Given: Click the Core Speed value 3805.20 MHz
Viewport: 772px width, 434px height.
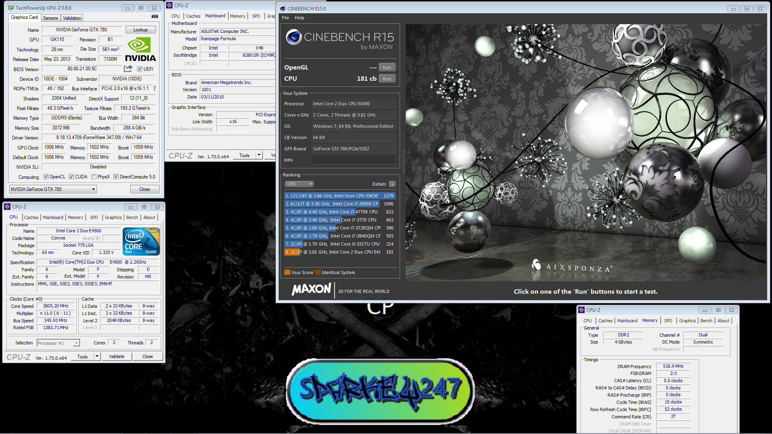Looking at the screenshot, I should [55, 306].
